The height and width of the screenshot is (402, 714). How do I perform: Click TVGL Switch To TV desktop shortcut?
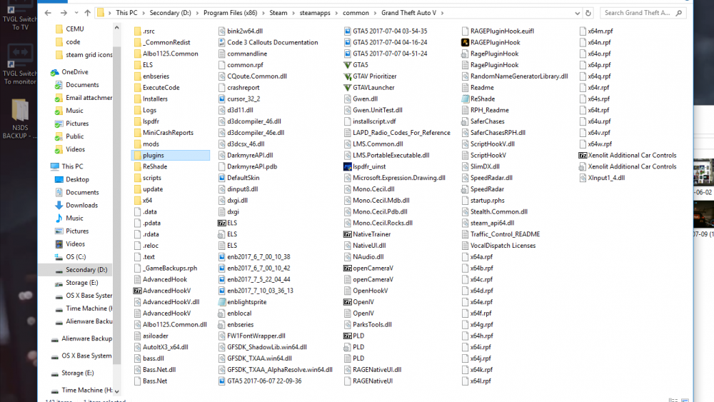19,15
